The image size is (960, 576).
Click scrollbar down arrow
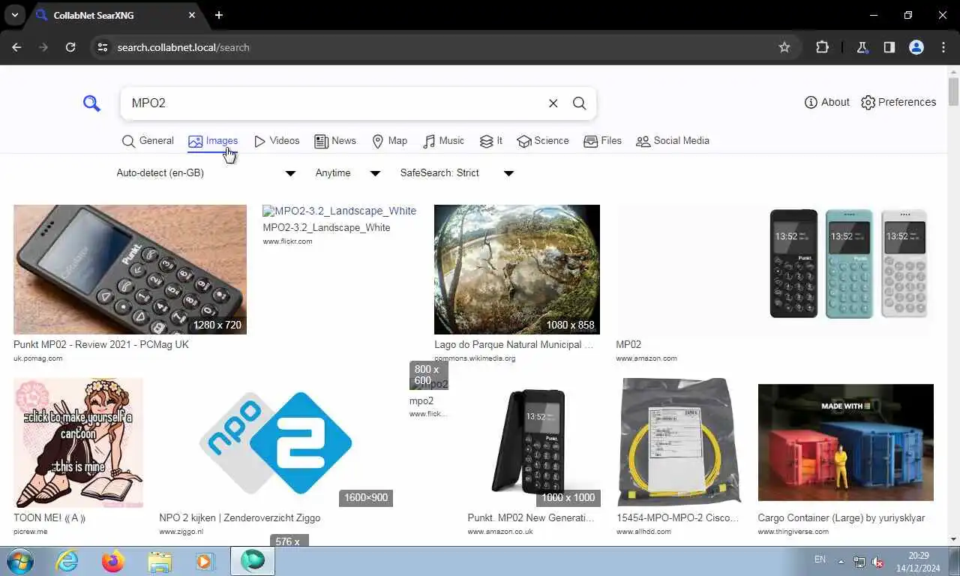pos(953,539)
